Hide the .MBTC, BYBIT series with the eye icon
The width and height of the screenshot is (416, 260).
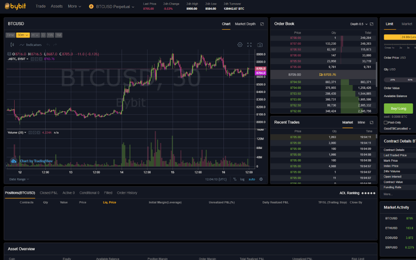[32, 59]
